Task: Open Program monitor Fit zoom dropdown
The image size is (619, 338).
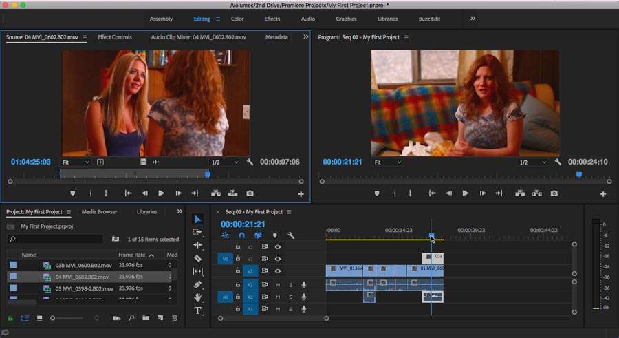Action: coord(387,162)
